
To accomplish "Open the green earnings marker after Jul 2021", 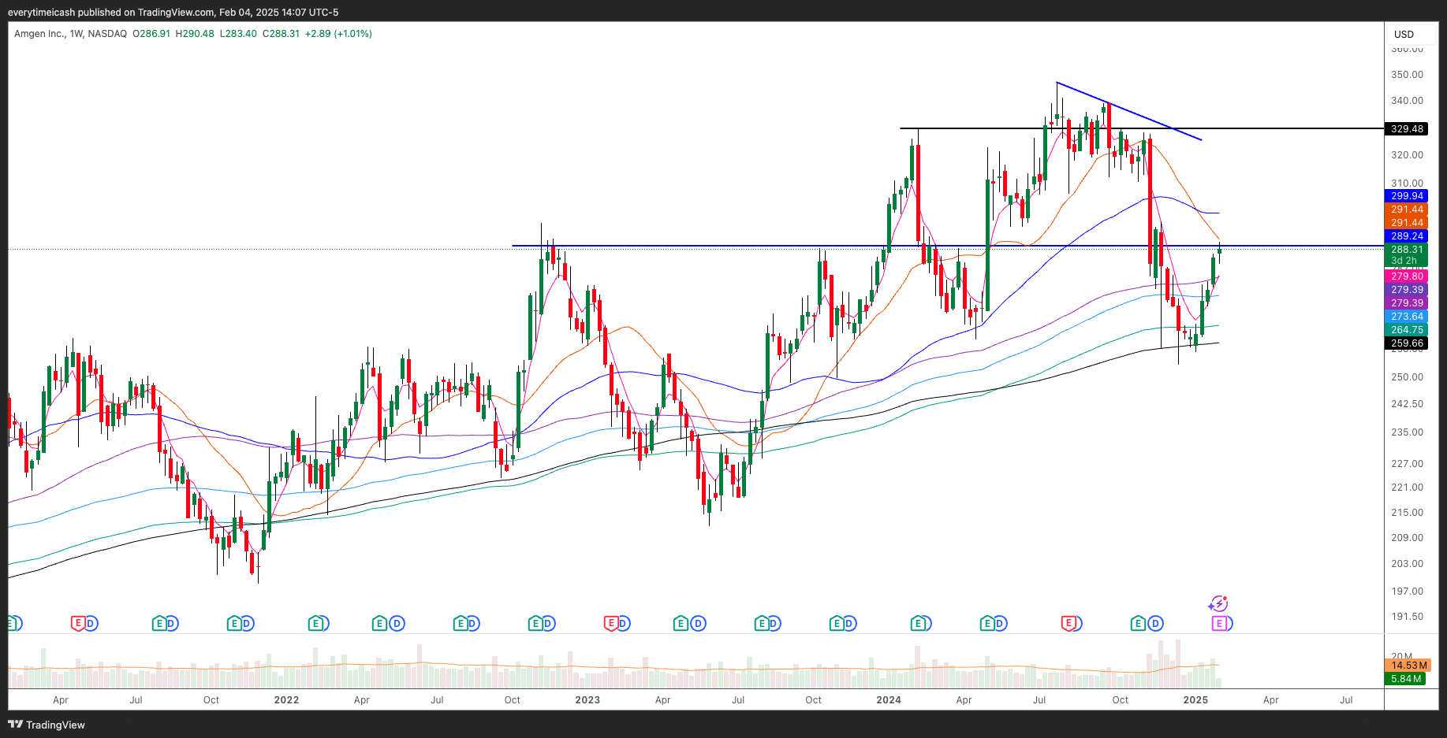I will click(158, 623).
